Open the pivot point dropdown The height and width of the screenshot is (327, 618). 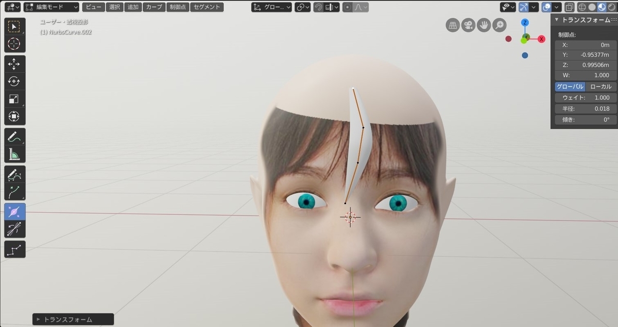click(x=302, y=7)
